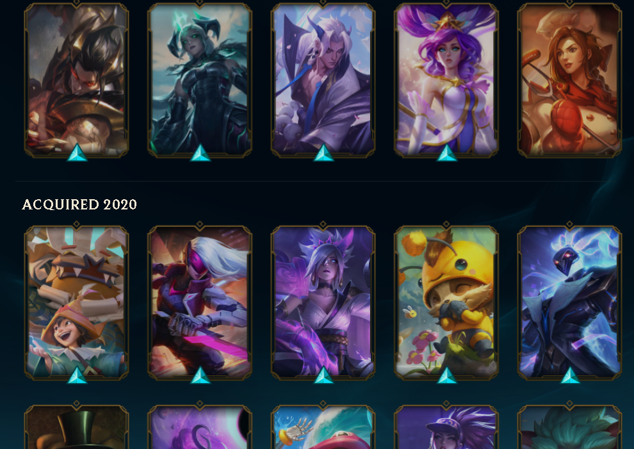Screen dimensions: 634x449
Task: Choose the purple spirit-blossom woman skin card
Action: pos(323,302)
